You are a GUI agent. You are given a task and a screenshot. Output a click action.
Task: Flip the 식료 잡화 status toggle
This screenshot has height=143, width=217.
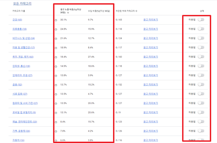pos(201,94)
